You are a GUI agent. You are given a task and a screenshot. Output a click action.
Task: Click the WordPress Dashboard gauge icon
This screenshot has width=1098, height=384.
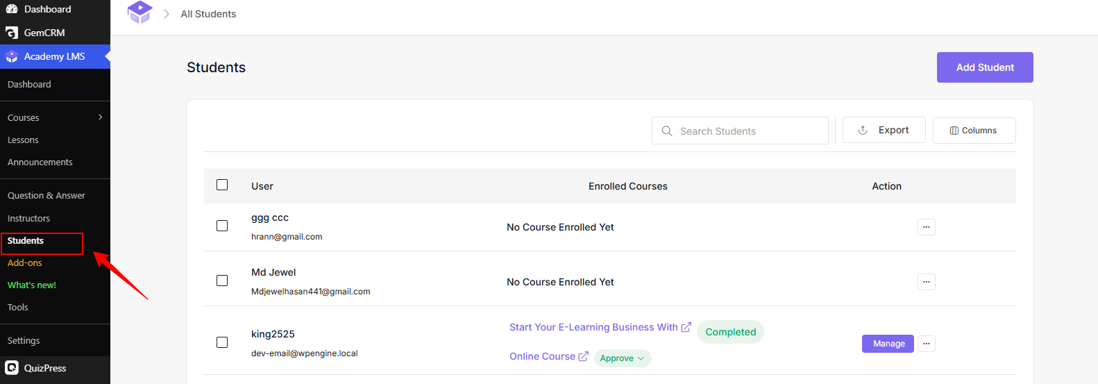coord(12,9)
